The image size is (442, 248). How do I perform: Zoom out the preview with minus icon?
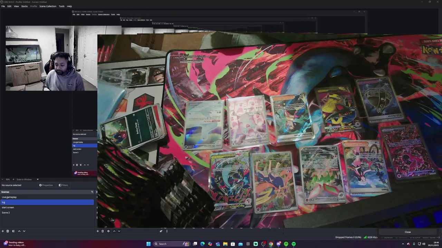point(2,179)
